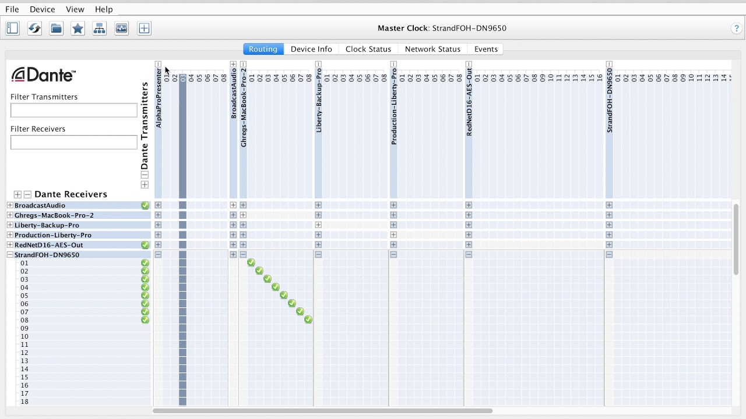Click the Liberty-Backup-Pro transmitter column label
Screen dimensions: 746x419
pos(319,100)
